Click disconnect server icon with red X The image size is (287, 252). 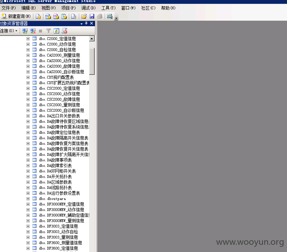tap(33, 31)
